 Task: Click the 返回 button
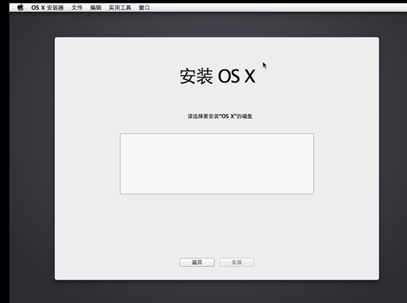(197, 263)
